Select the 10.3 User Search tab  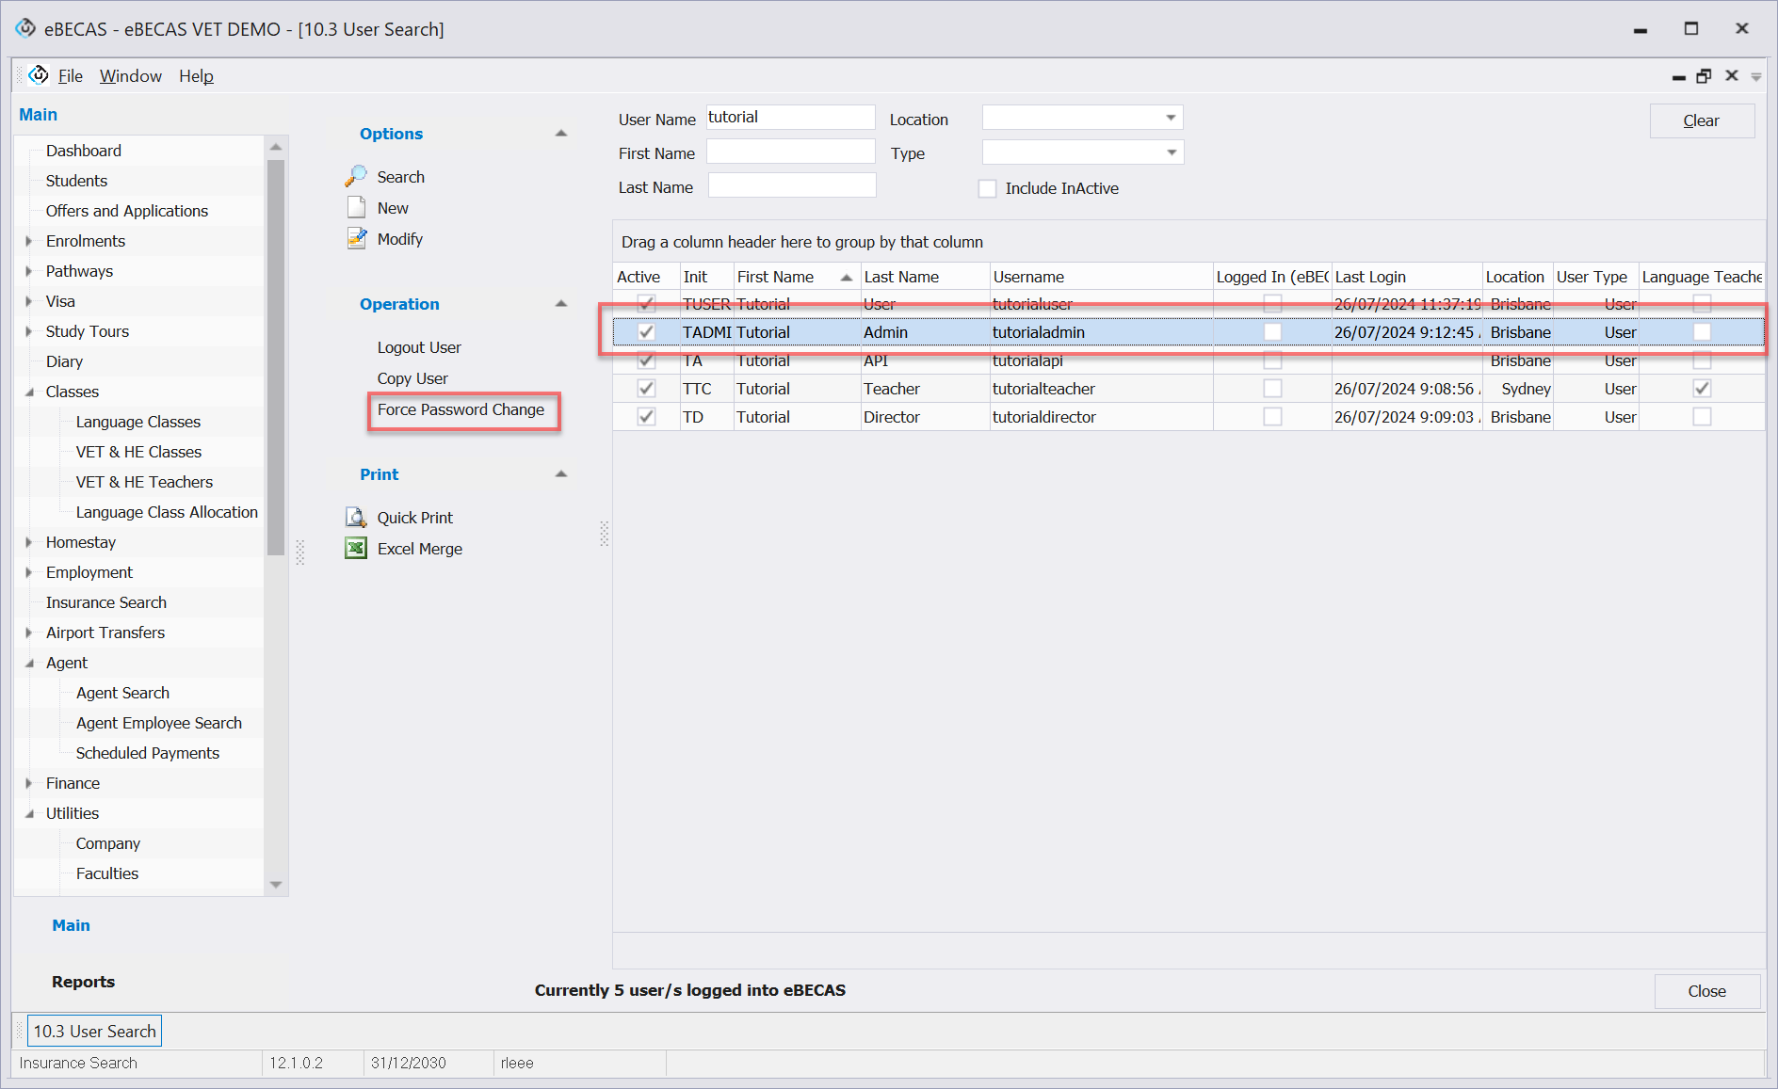tap(94, 1031)
